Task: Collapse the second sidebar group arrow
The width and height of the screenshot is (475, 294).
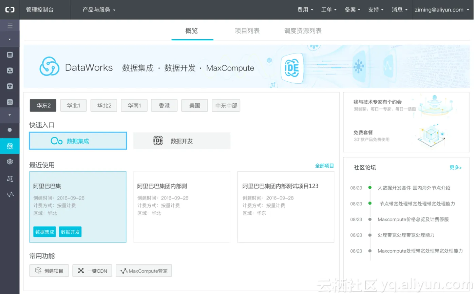Action: [9, 115]
